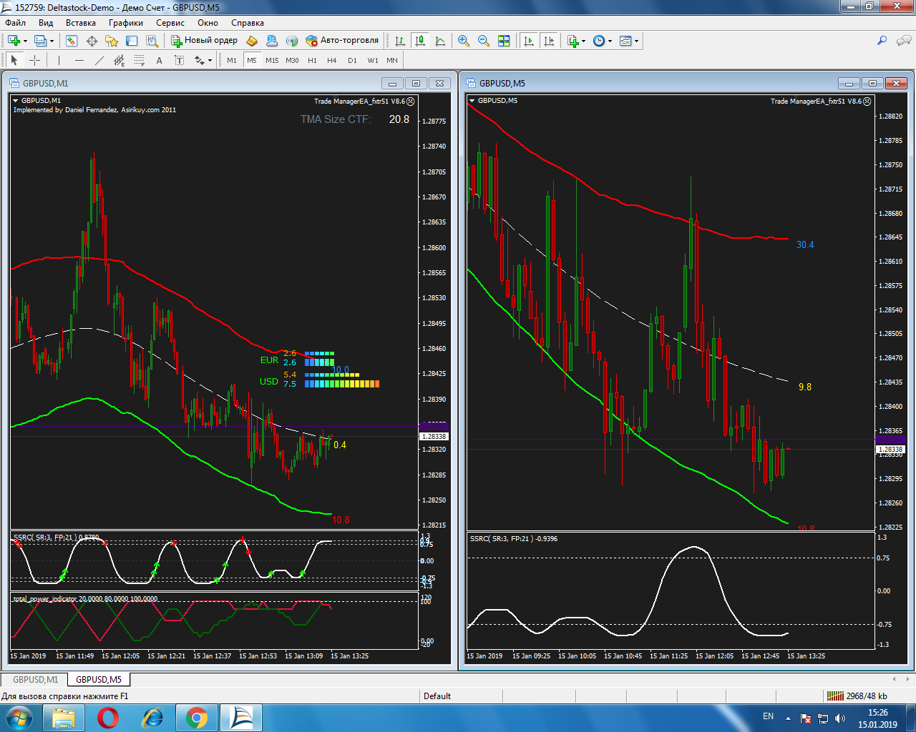Switch chart to bar chart mode
The height and width of the screenshot is (732, 916).
point(400,41)
